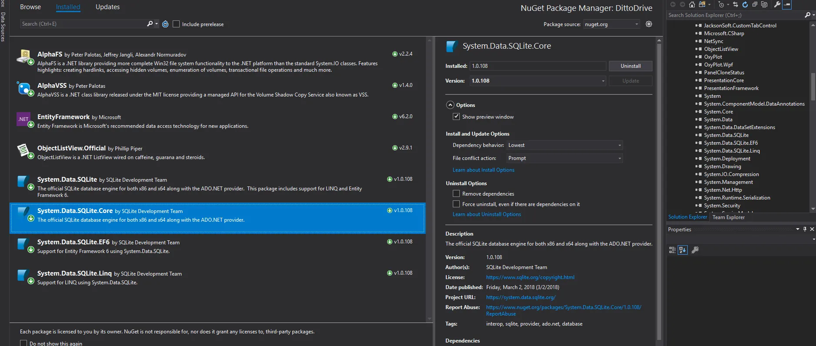Uncheck Show preview window option
The width and height of the screenshot is (816, 346).
coord(456,116)
